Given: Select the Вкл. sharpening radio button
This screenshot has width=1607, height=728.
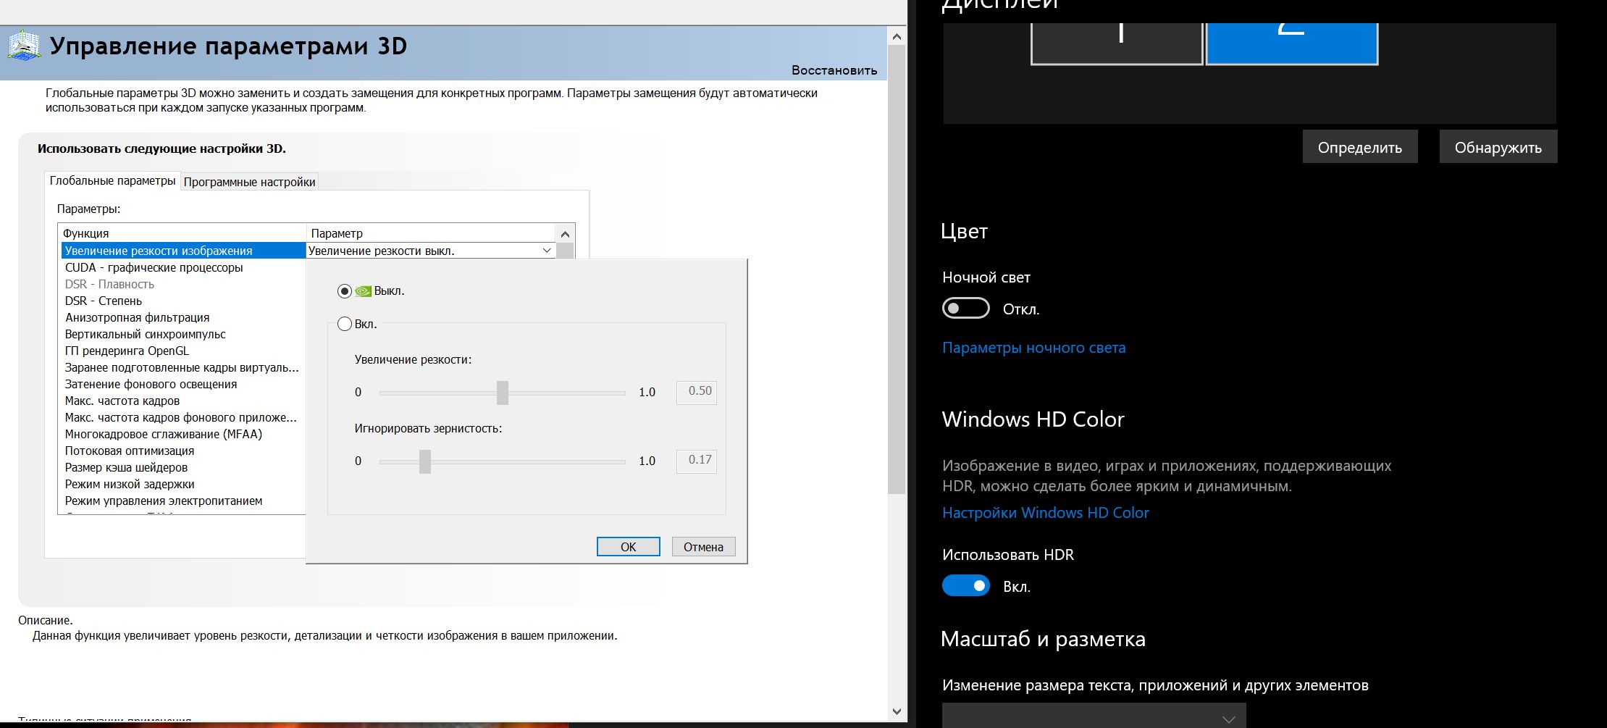Looking at the screenshot, I should [x=345, y=325].
